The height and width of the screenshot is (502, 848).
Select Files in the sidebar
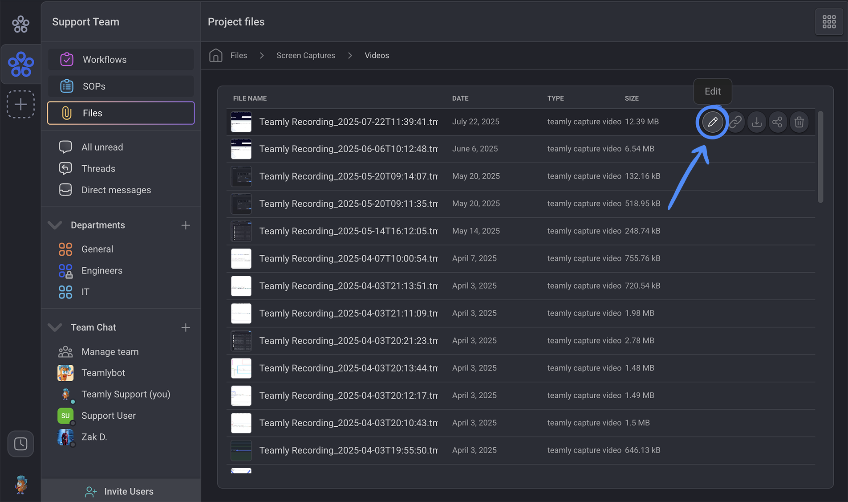point(121,113)
